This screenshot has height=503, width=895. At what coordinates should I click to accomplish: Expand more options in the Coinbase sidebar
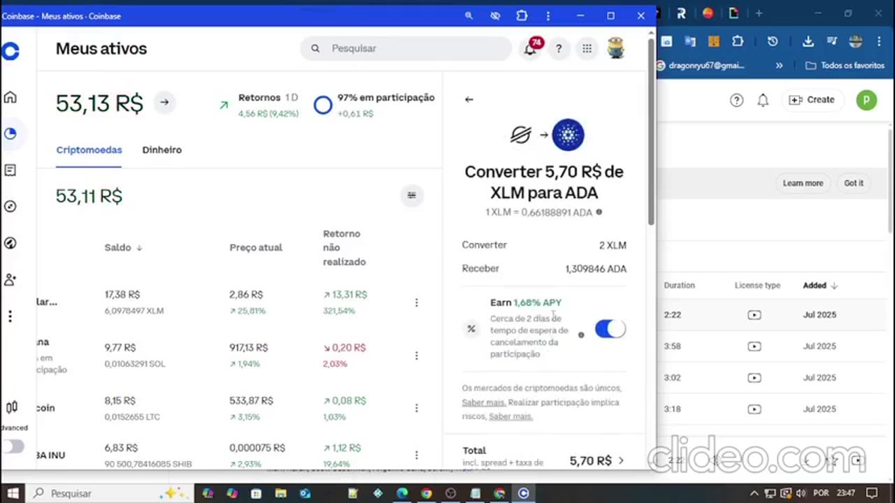pos(10,316)
